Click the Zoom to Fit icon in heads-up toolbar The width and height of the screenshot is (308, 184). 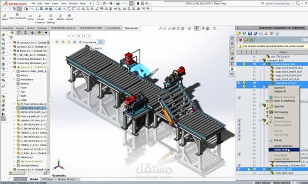pos(160,29)
